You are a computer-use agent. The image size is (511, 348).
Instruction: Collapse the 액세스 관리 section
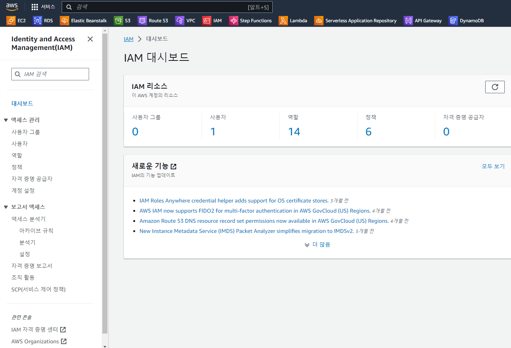[6, 120]
